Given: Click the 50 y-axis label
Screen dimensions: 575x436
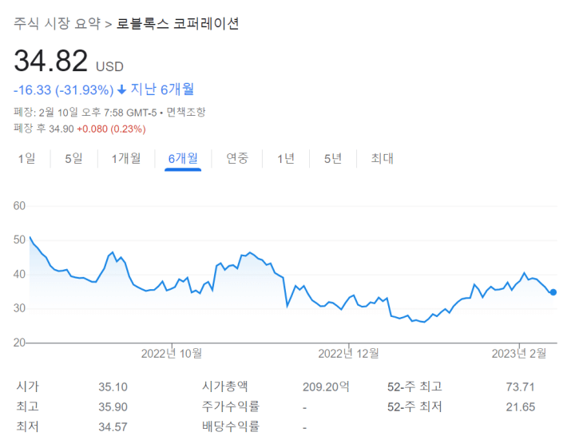Looking at the screenshot, I should (x=19, y=240).
